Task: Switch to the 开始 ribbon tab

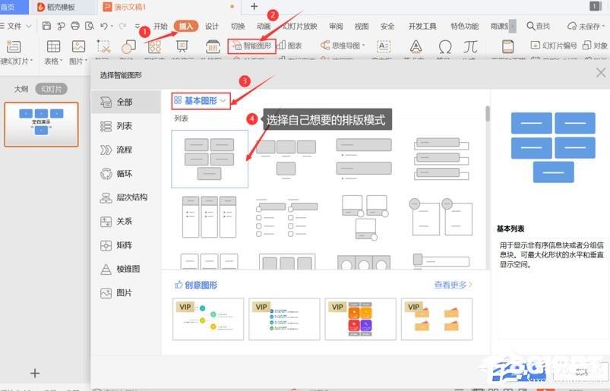Action: click(x=160, y=26)
